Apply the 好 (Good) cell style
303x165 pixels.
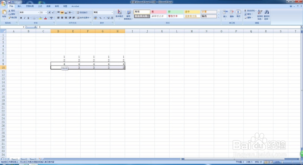pyautogui.click(x=175, y=12)
